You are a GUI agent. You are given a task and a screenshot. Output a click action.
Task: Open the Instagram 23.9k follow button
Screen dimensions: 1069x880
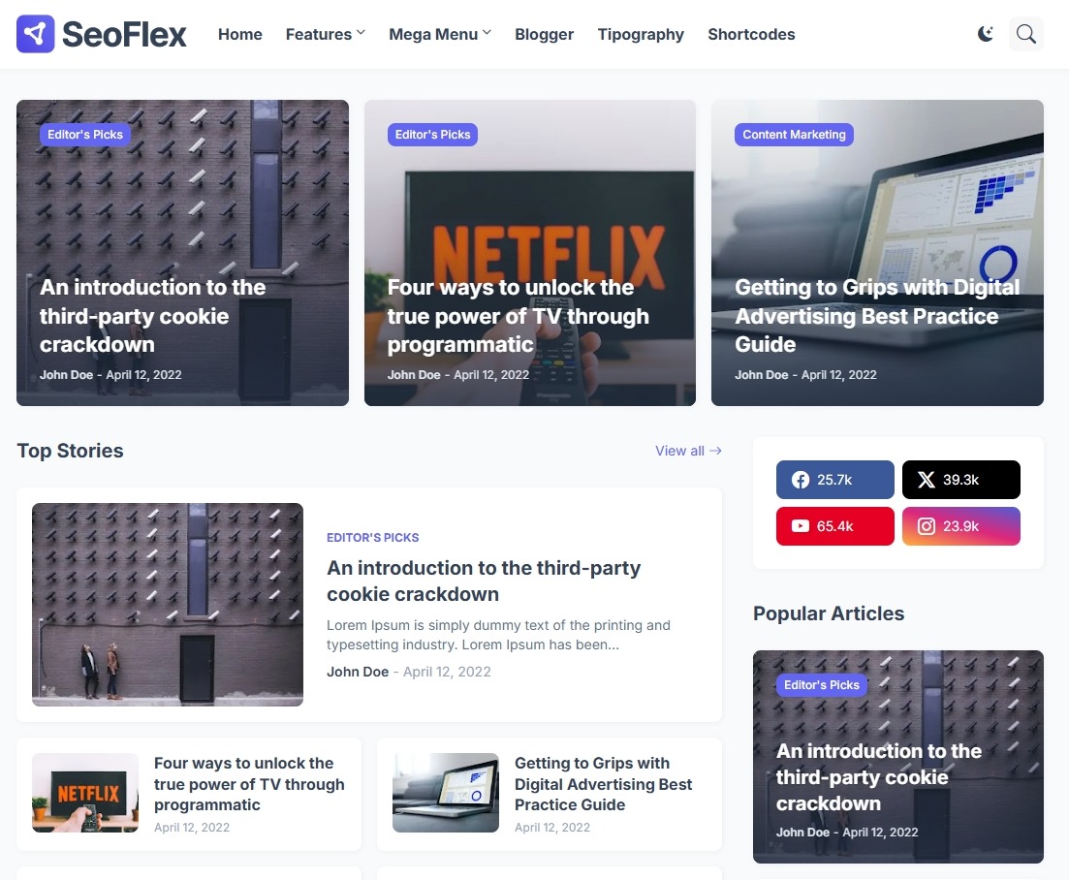961,526
